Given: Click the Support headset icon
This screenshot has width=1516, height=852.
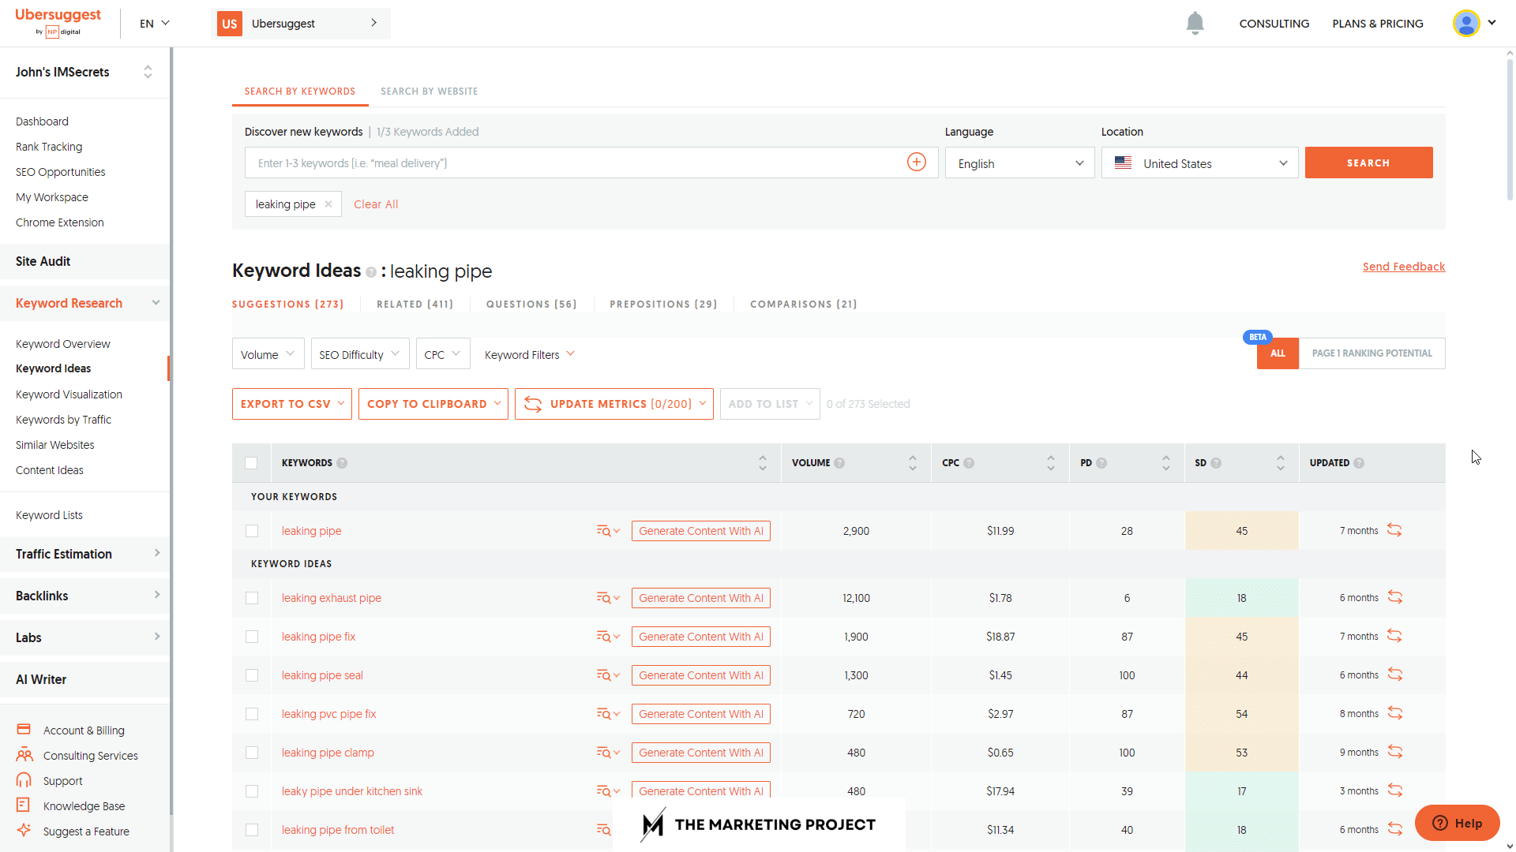Looking at the screenshot, I should [x=24, y=780].
